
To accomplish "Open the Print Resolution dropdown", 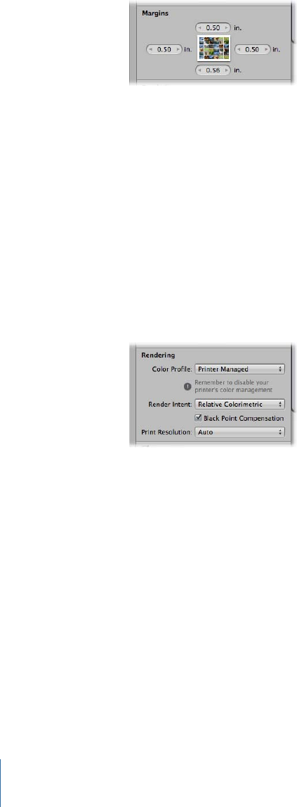I will [240, 433].
